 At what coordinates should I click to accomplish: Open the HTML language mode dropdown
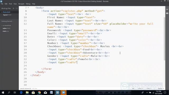click(149, 89)
